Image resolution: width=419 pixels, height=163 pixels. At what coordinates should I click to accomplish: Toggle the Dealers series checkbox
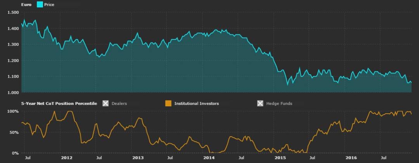point(106,104)
